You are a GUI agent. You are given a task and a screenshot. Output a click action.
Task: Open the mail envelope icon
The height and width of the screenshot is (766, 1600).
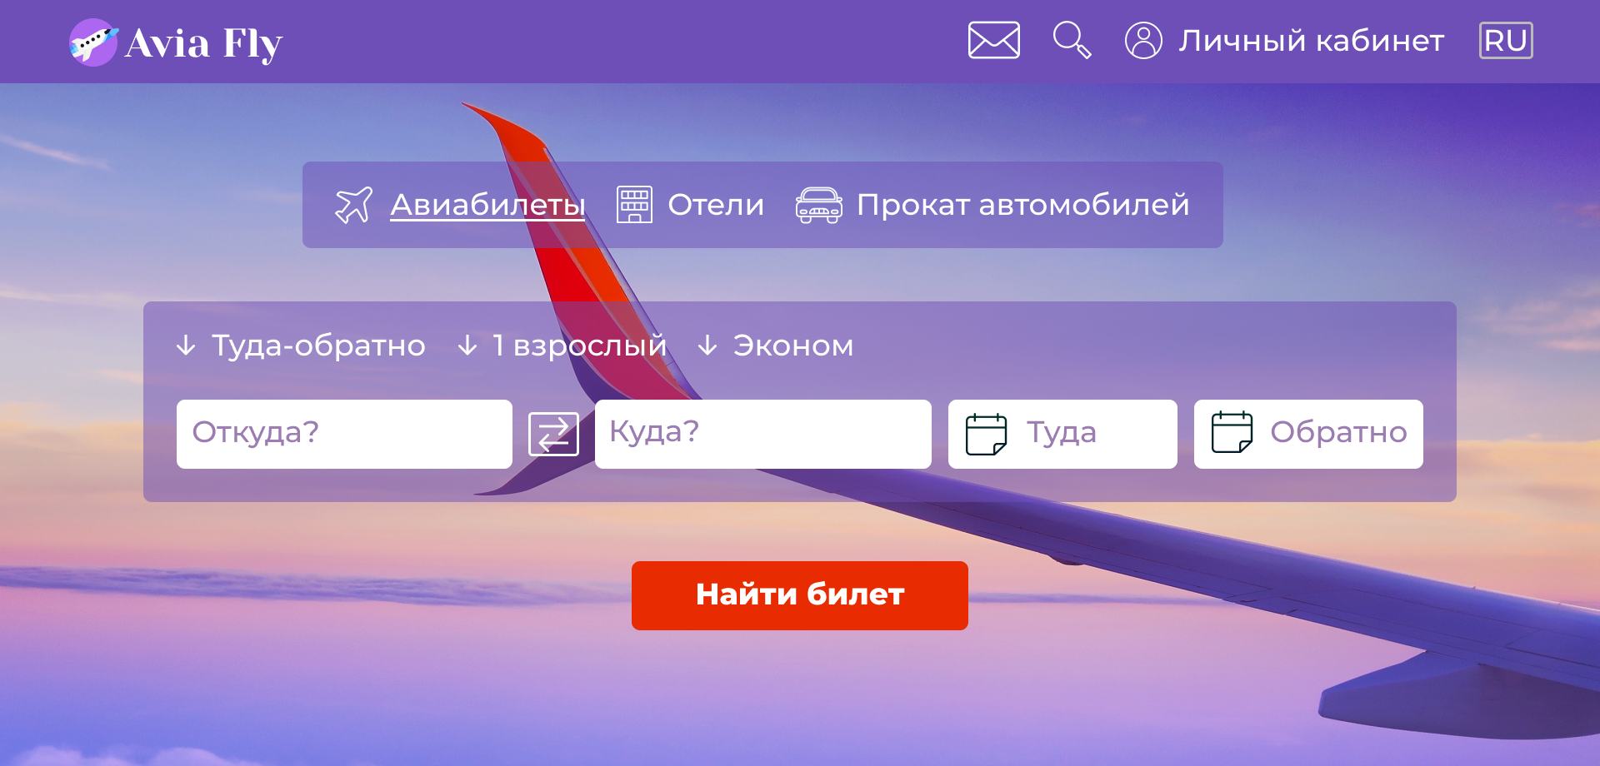tap(993, 40)
